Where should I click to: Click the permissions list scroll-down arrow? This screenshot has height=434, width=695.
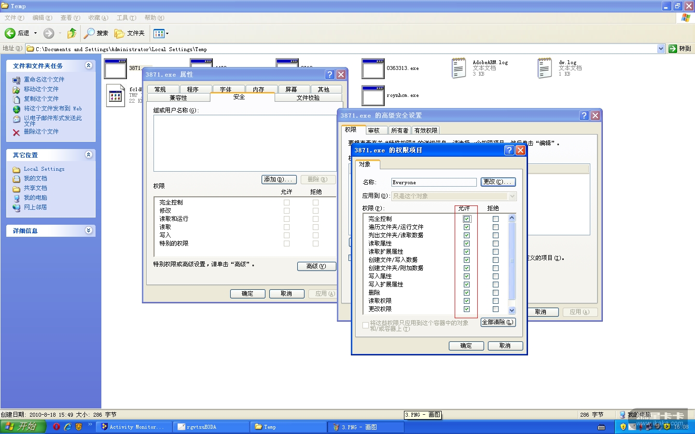click(512, 311)
